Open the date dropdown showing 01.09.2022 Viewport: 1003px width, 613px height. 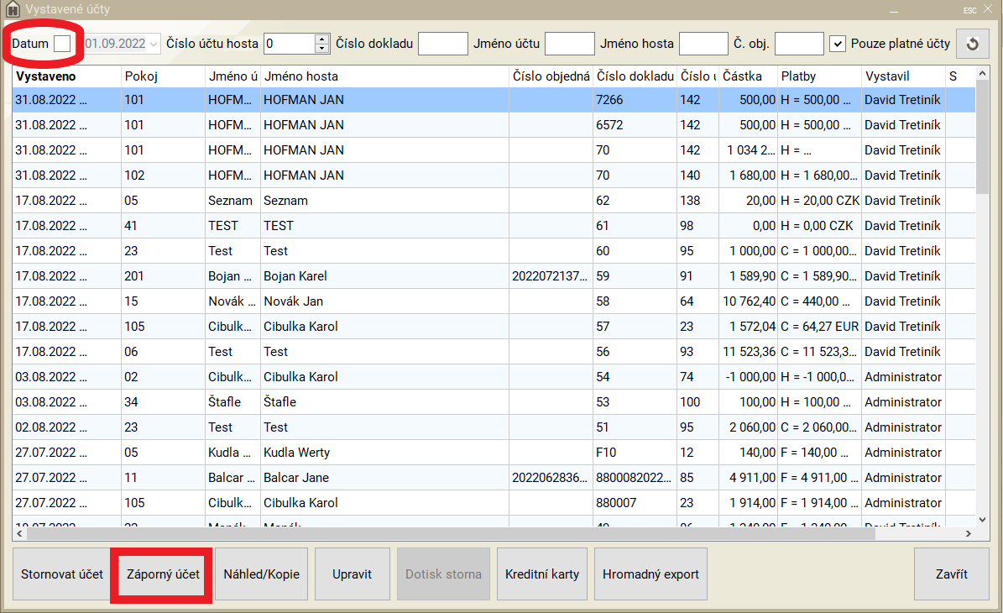pos(152,44)
